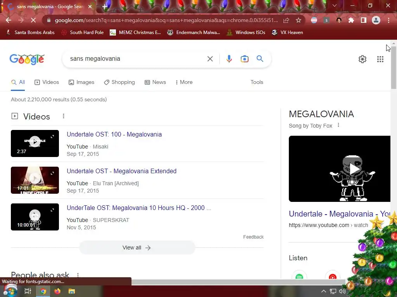Open Videos section three-dot options
The height and width of the screenshot is (297, 397).
[x=64, y=116]
